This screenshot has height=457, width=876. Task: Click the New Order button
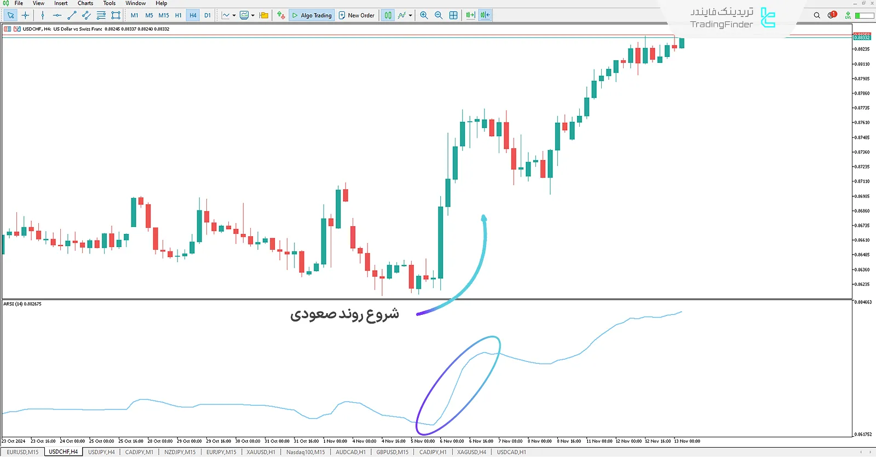point(356,15)
